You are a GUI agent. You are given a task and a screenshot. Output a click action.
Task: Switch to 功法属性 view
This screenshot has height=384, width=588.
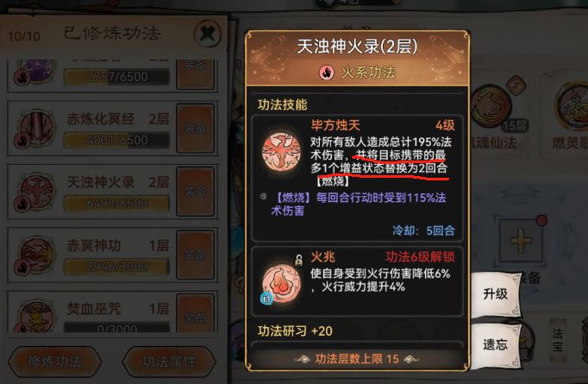click(169, 362)
